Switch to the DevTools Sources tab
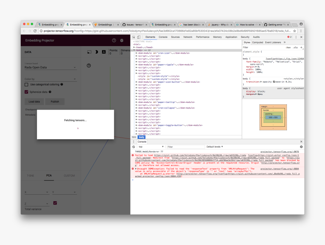Image resolution: width=325 pixels, height=245 pixels. 175,37
